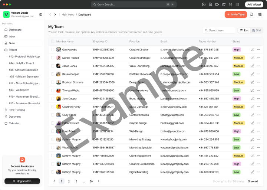
Task: Edit Guy Hawkins row with pencil icon
Action: click(253, 50)
